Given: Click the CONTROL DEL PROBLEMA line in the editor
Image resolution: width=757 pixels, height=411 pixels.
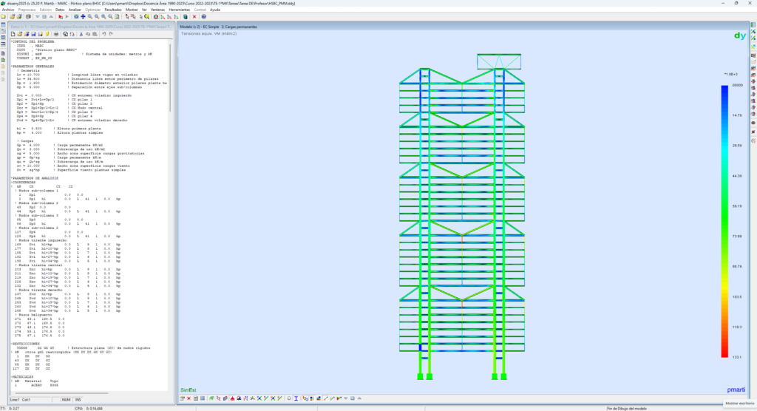Looking at the screenshot, I should coord(38,41).
